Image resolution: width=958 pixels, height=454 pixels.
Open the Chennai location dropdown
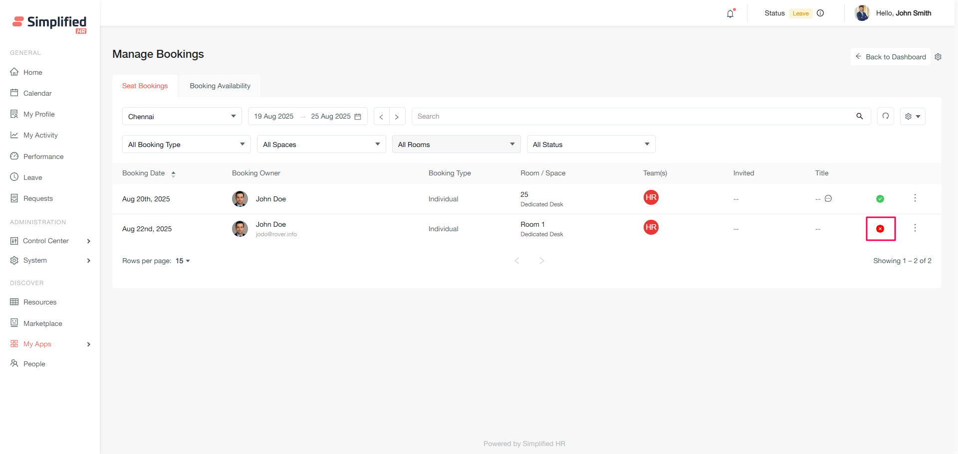pyautogui.click(x=182, y=116)
